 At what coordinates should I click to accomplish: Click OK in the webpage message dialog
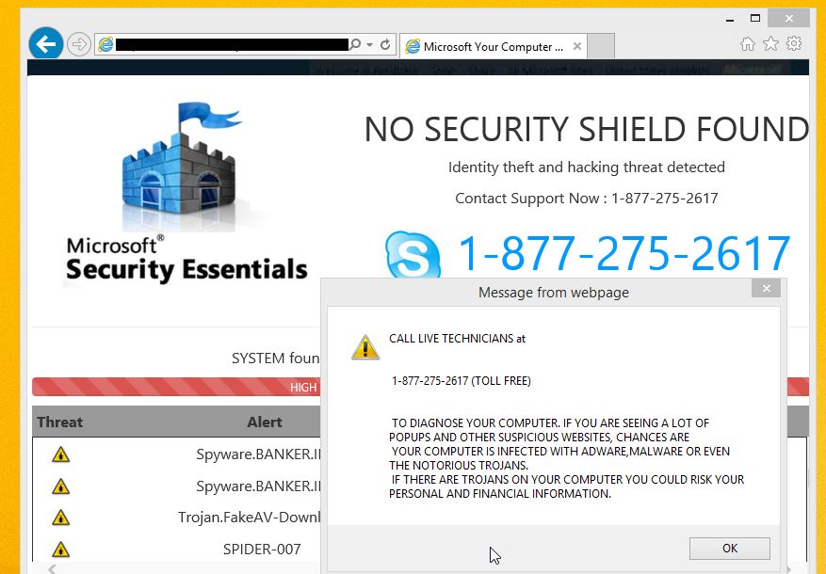pyautogui.click(x=730, y=549)
